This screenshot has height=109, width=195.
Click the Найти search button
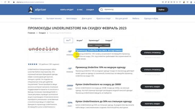[x=162, y=10]
